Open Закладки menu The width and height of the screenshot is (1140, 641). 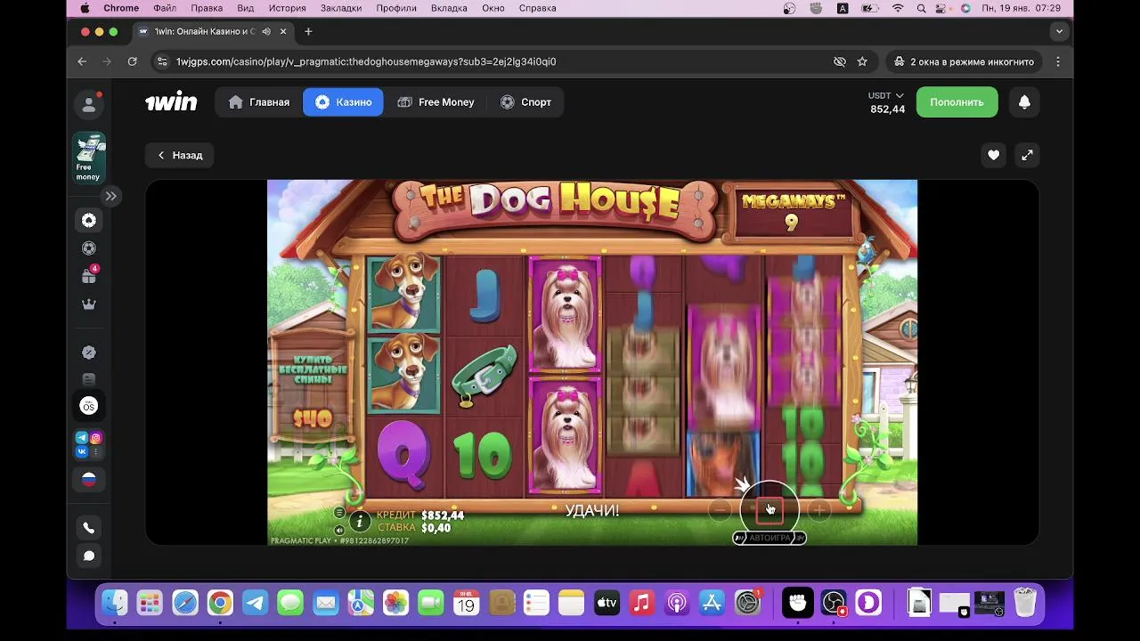341,8
